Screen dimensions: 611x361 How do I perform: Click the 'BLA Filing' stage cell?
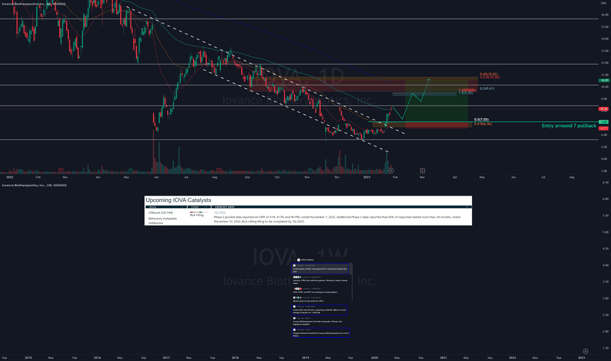click(x=197, y=215)
